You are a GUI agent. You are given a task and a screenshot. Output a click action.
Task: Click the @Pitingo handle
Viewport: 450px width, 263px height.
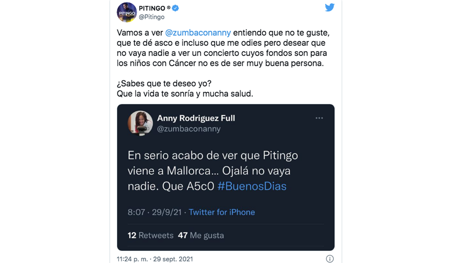click(x=151, y=17)
